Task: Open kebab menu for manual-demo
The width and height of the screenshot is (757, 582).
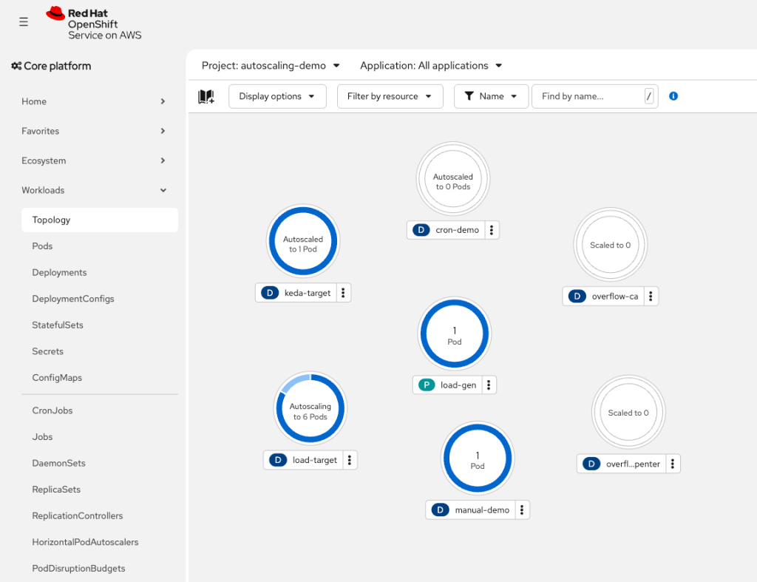Action: point(522,510)
